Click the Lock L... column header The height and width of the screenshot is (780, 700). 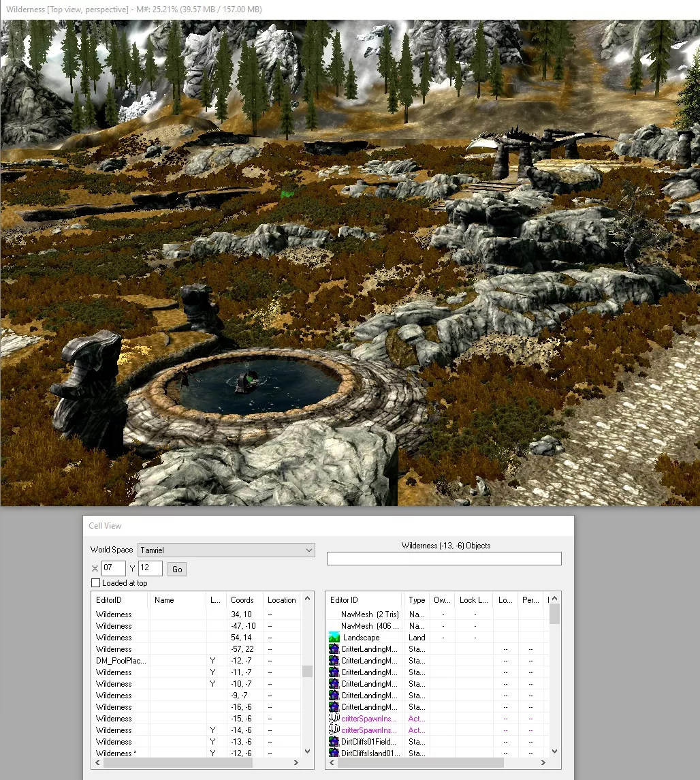(x=474, y=600)
